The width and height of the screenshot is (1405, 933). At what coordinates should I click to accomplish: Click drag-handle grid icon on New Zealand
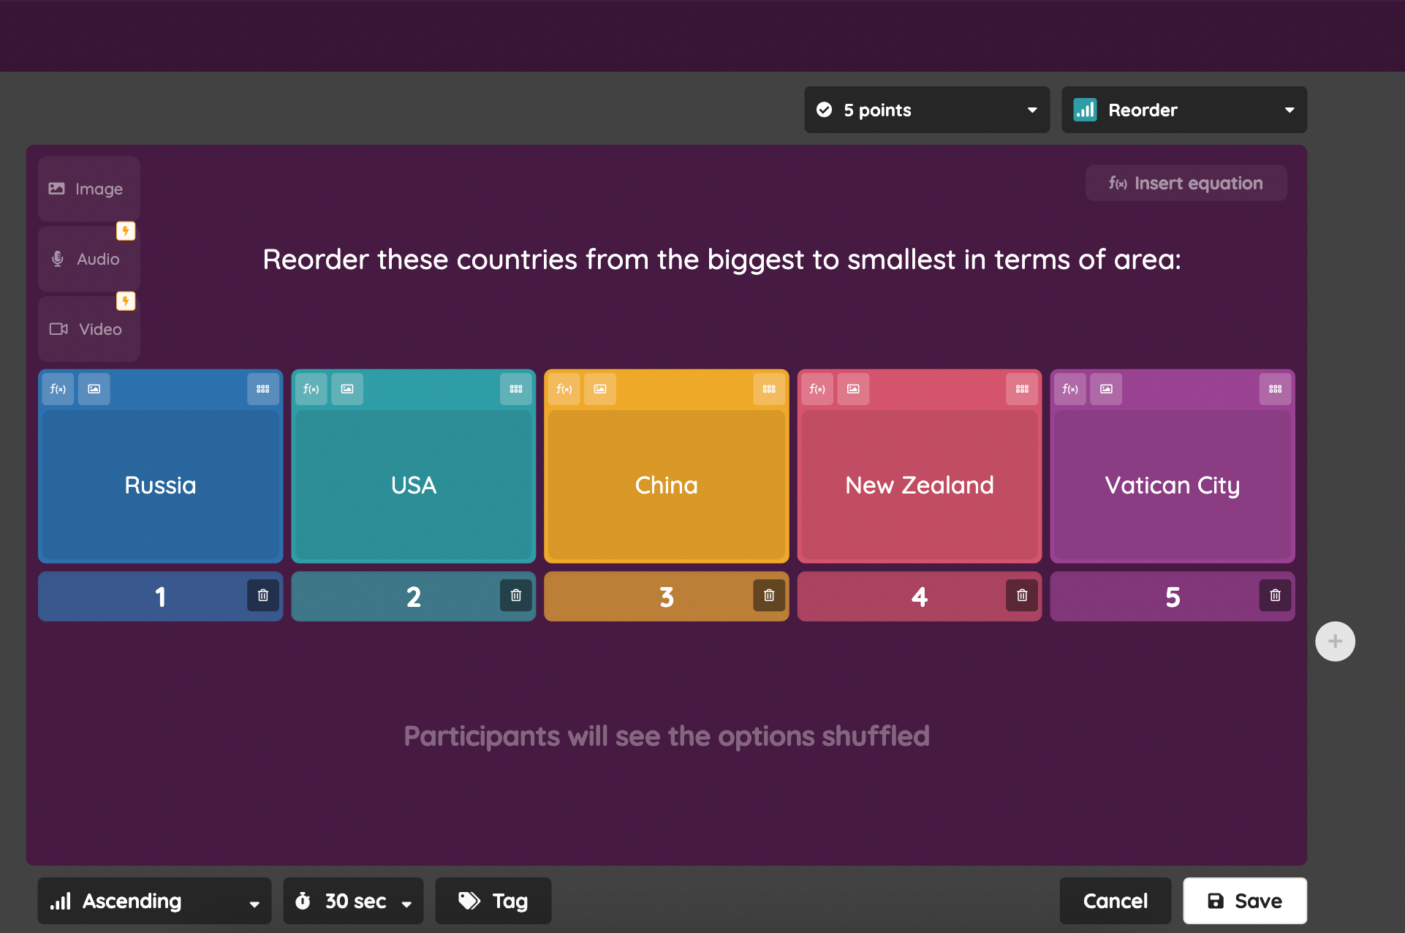(x=1021, y=389)
